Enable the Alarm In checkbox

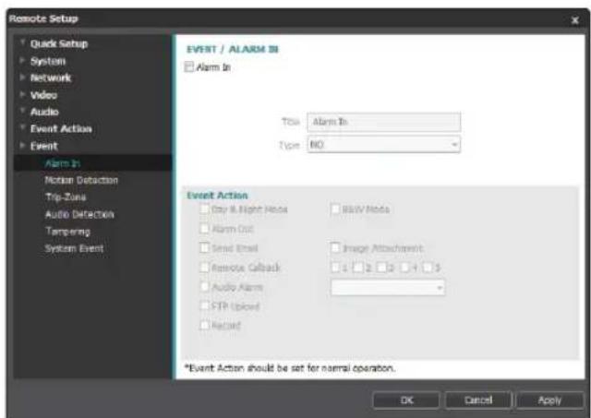[188, 67]
